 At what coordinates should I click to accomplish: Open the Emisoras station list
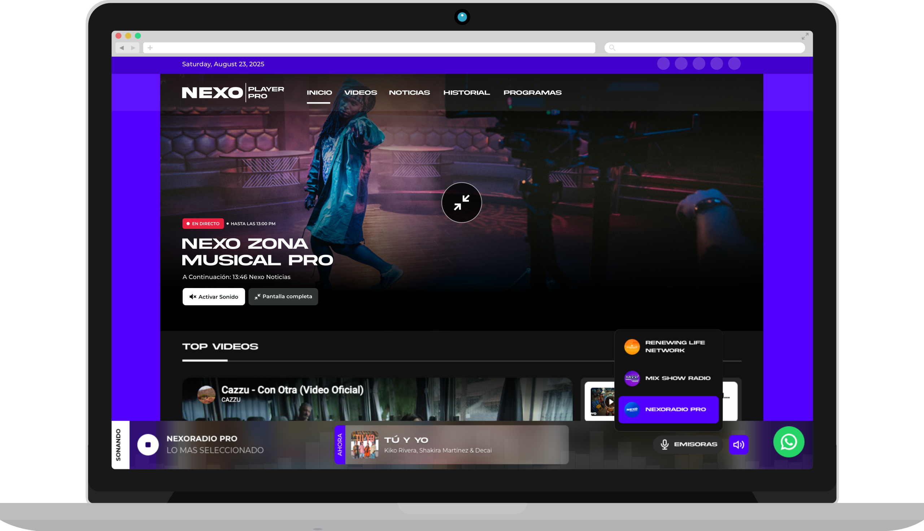[688, 444]
